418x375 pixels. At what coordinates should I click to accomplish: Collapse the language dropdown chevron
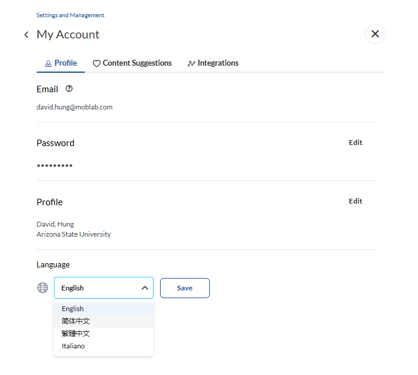click(x=145, y=288)
